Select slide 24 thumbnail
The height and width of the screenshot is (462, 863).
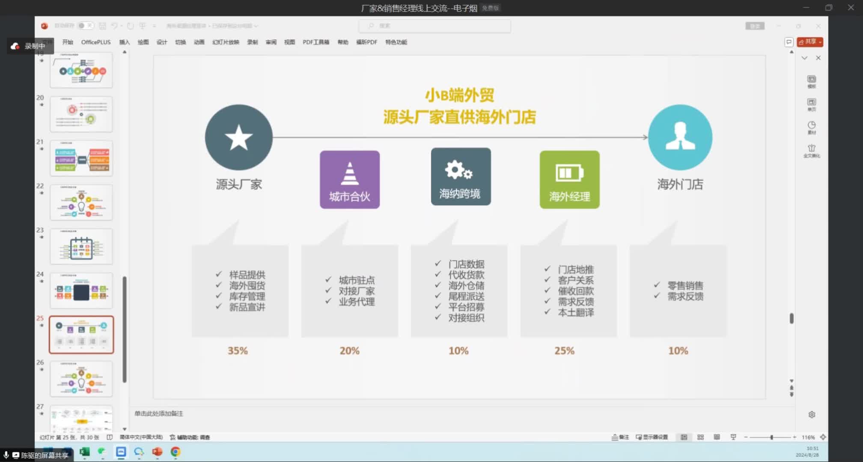click(81, 291)
